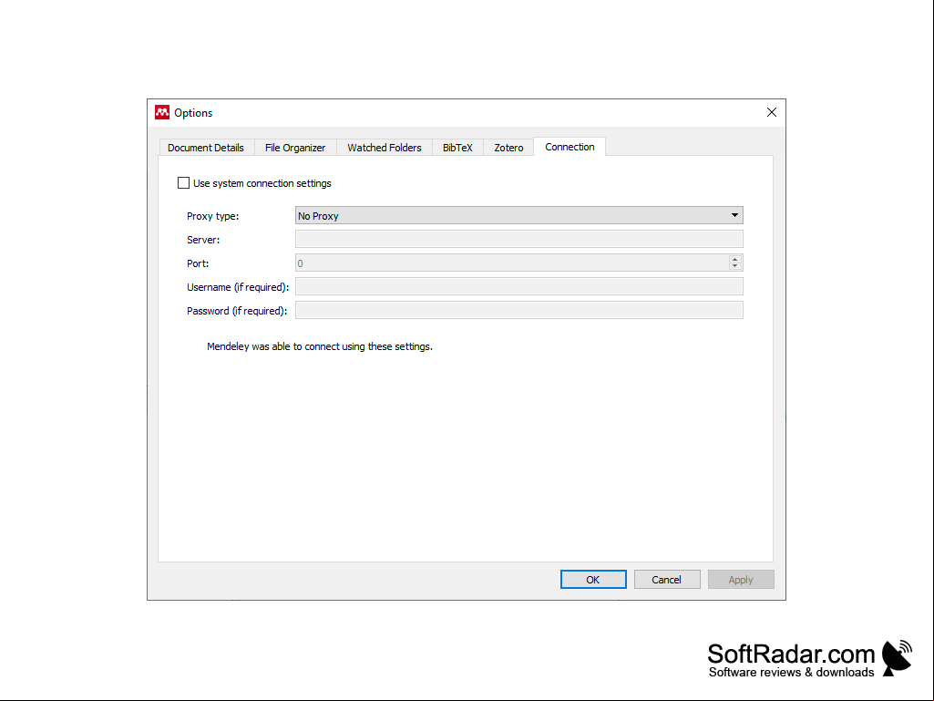This screenshot has height=701, width=934.
Task: Click the Mendeley logo icon in title bar
Action: click(162, 112)
